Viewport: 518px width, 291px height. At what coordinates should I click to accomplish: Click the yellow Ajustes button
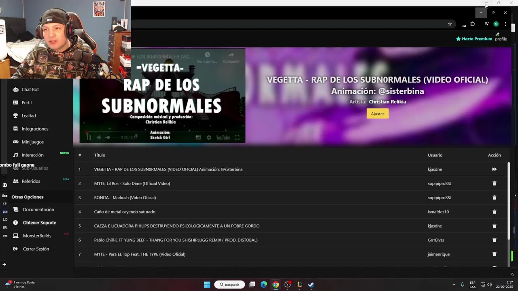(378, 114)
